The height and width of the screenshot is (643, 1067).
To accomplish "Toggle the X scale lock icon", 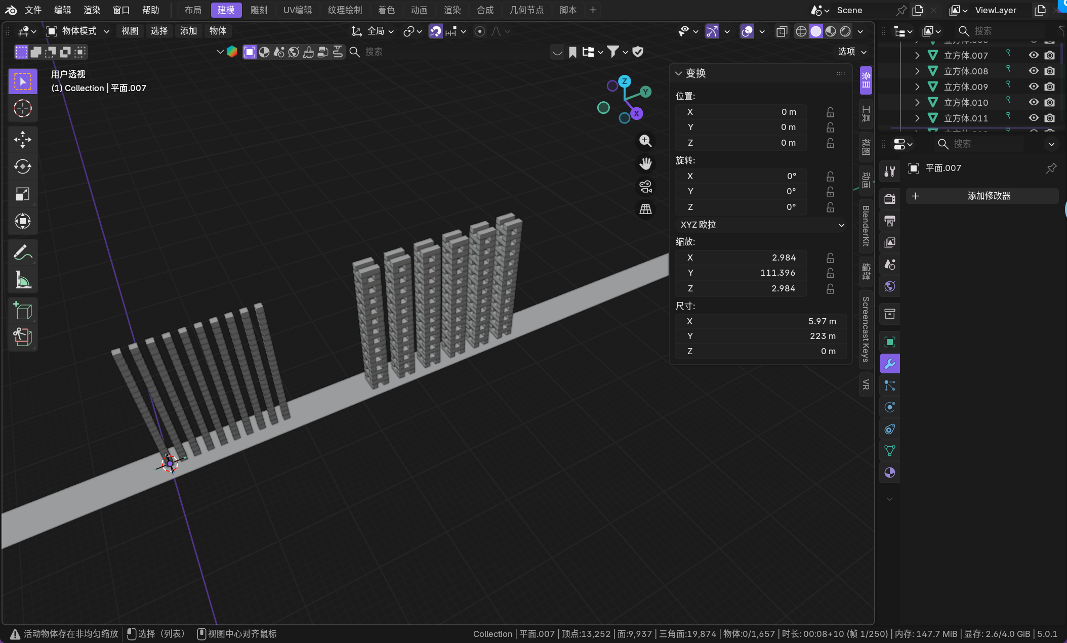I will click(830, 258).
